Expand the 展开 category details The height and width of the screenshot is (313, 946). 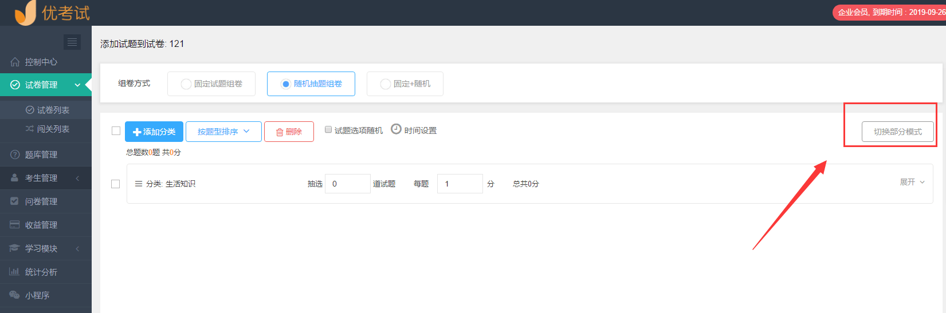click(x=912, y=182)
